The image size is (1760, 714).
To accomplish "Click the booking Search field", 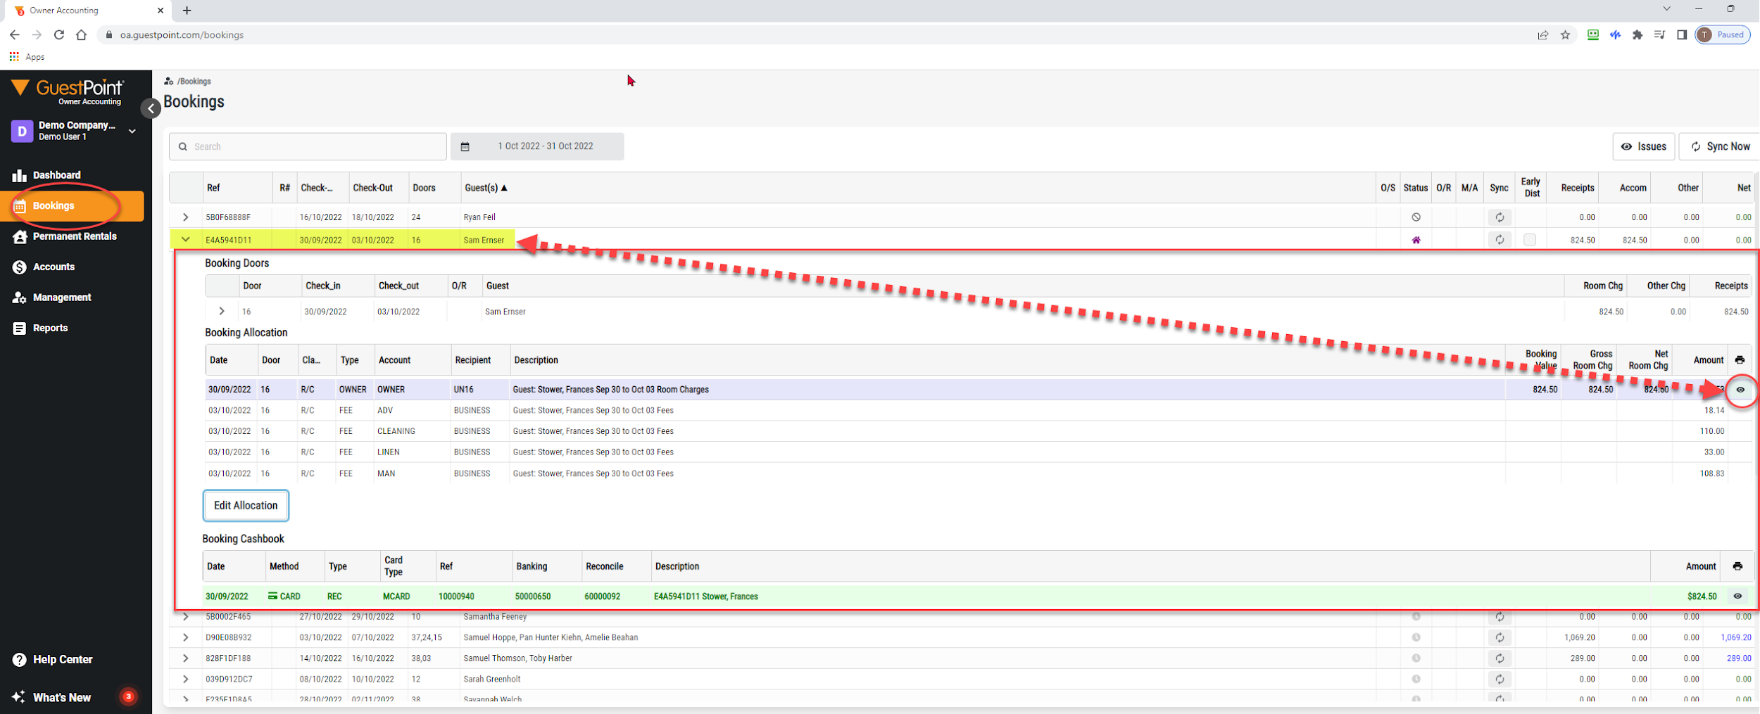I will tap(308, 146).
